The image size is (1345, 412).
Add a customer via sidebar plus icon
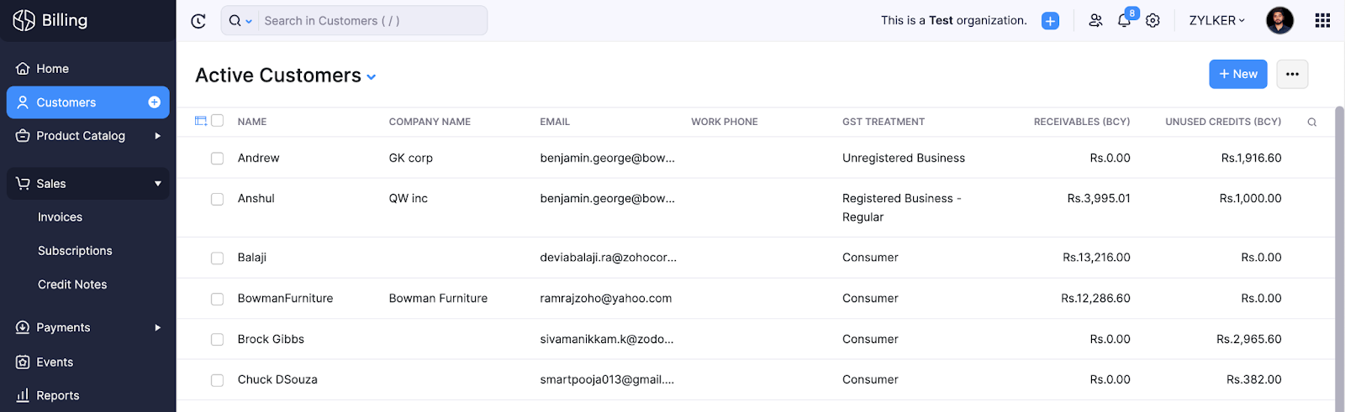tap(155, 102)
